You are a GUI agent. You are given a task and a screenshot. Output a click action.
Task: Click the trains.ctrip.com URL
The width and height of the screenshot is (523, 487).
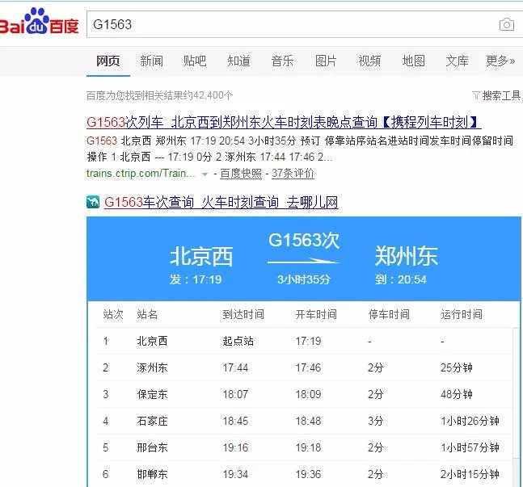click(x=141, y=174)
